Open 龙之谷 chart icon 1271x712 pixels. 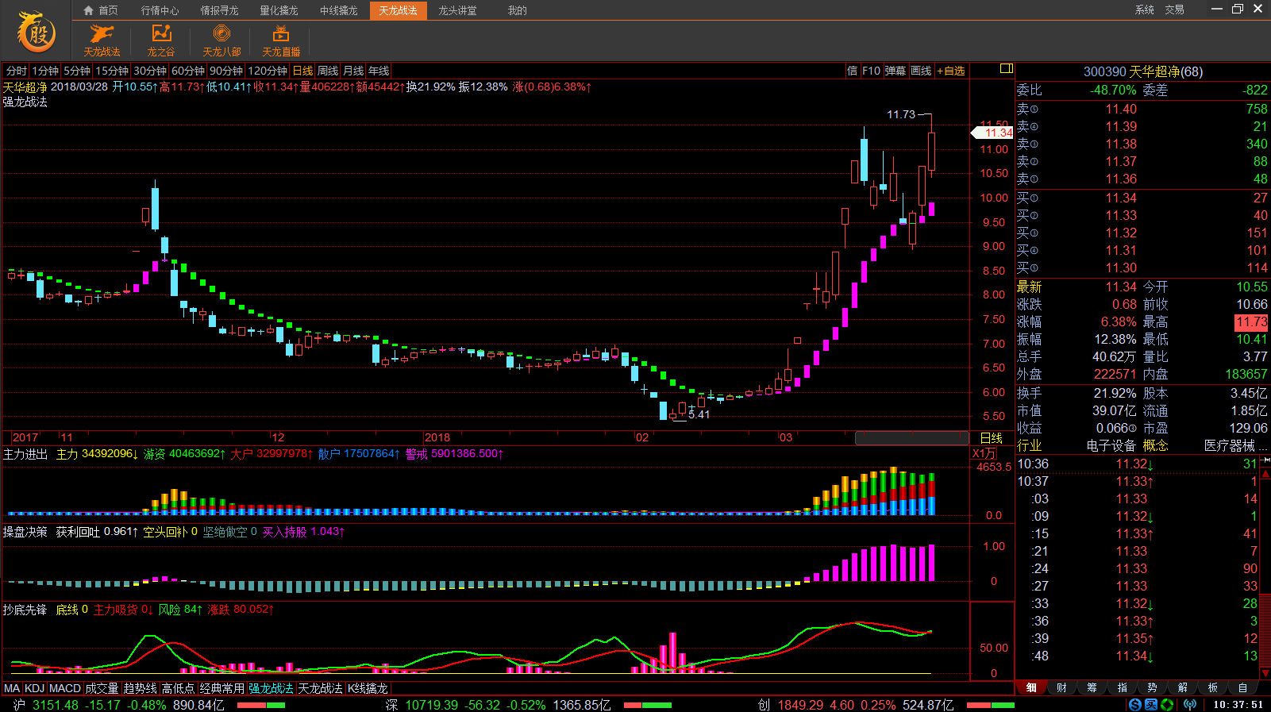click(161, 40)
